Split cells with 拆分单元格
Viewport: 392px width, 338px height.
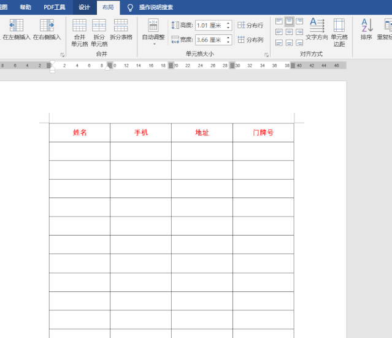pyautogui.click(x=99, y=33)
